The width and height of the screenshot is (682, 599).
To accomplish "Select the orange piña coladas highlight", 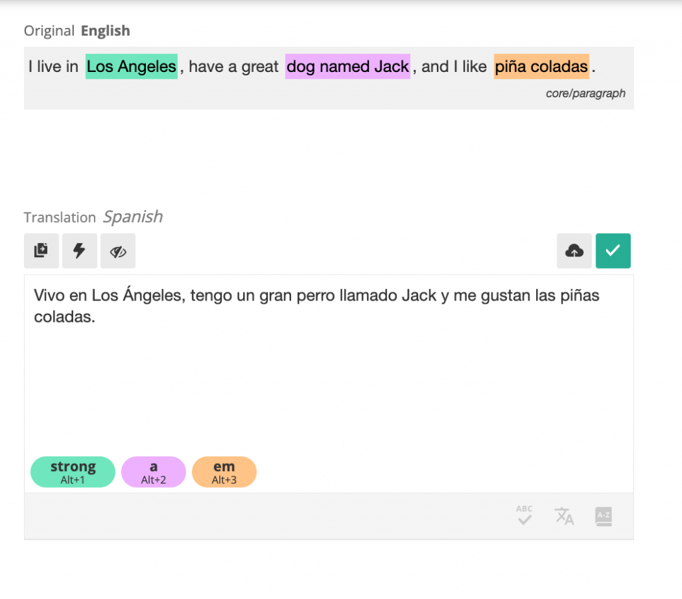I will pos(541,67).
